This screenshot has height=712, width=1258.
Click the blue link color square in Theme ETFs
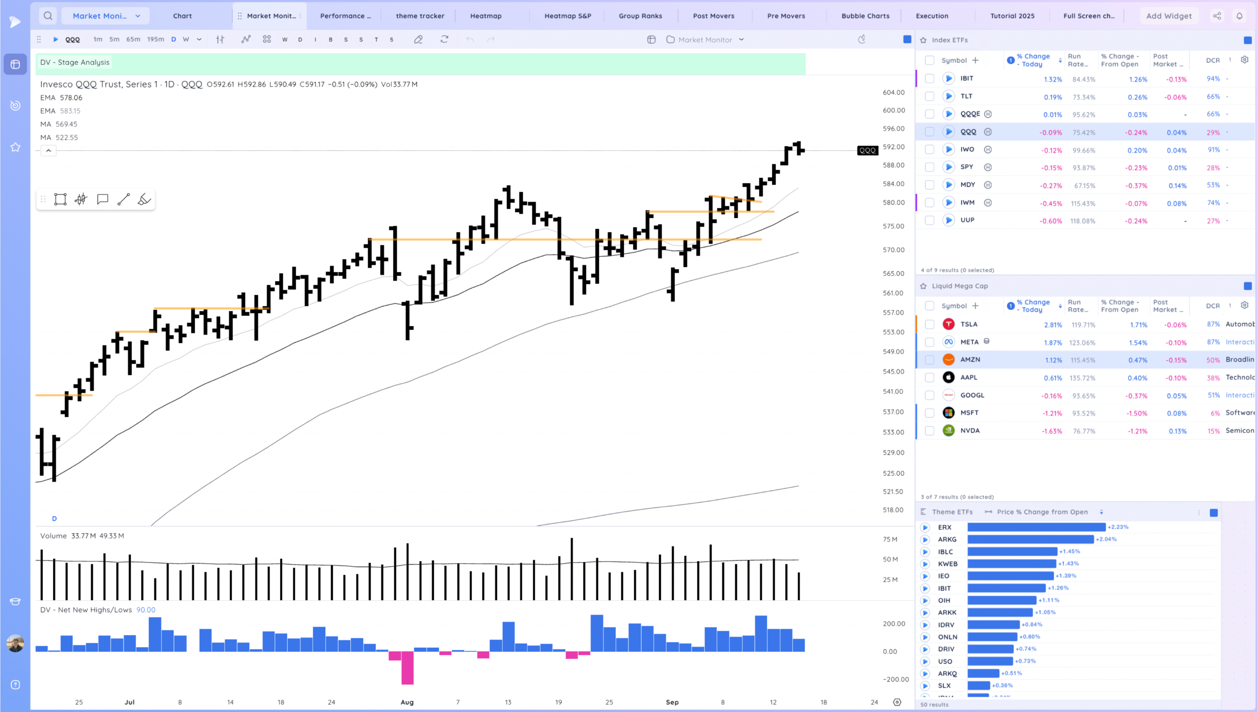click(1213, 512)
